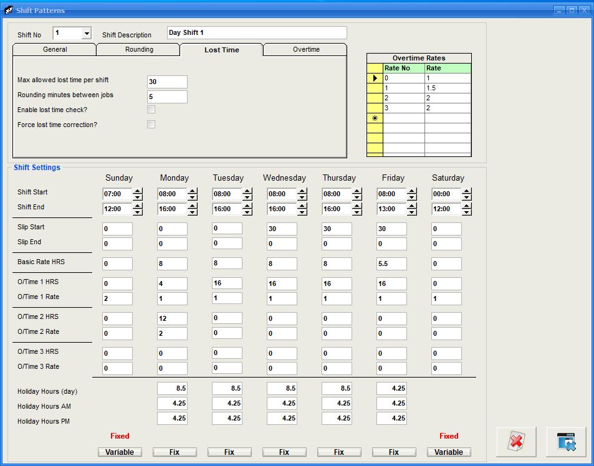Click the new row asterisk in Overtime Rates

point(375,118)
